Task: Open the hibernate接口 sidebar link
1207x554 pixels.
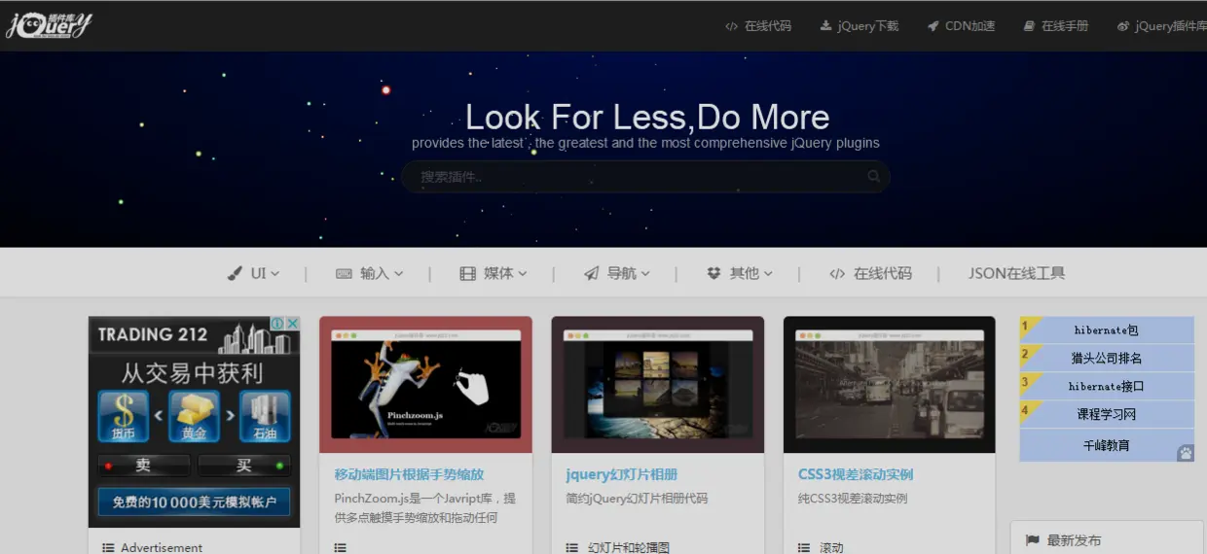Action: click(x=1107, y=386)
